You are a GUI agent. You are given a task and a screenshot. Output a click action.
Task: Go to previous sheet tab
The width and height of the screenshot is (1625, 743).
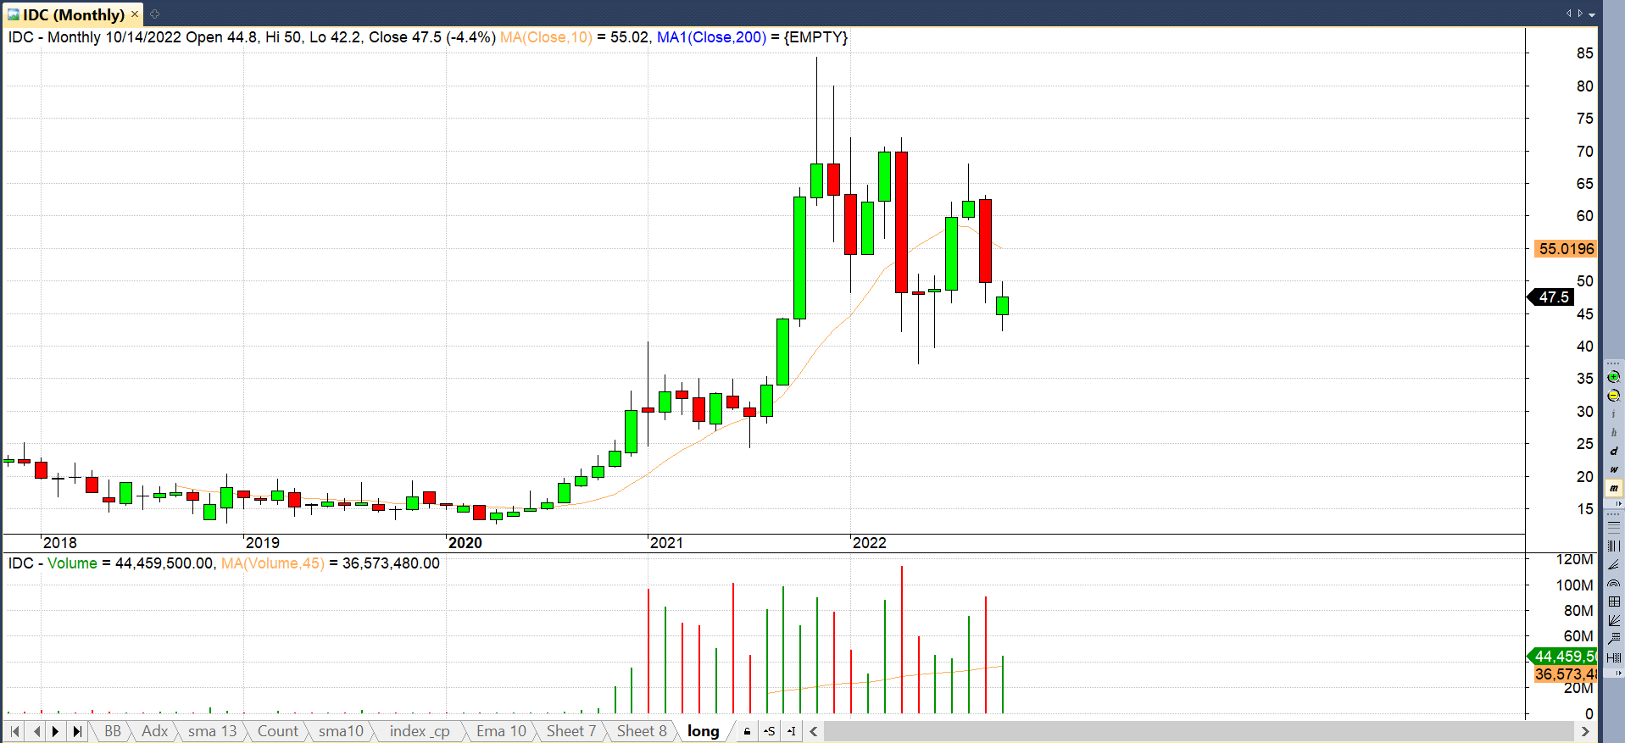tap(36, 731)
